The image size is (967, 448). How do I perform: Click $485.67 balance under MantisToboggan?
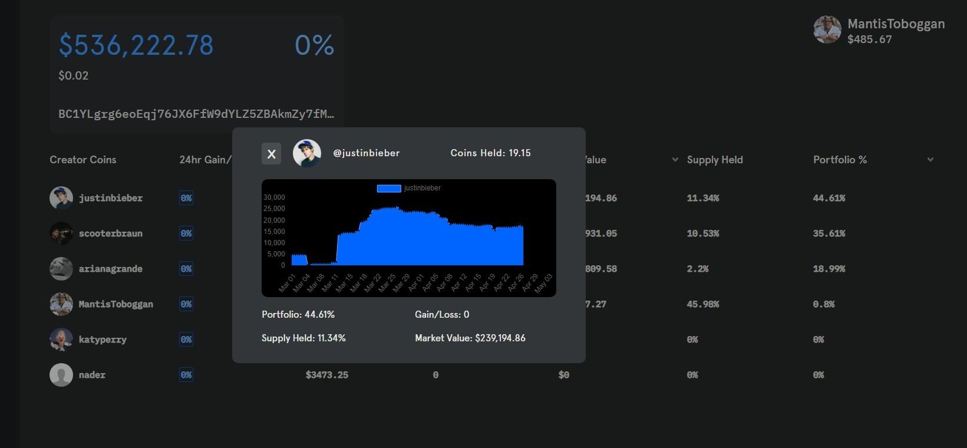click(870, 39)
